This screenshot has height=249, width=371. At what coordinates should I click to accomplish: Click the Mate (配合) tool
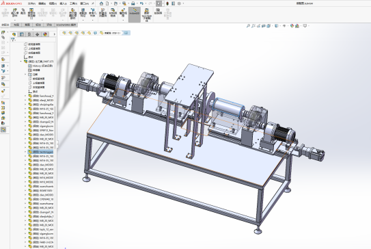[23, 12]
